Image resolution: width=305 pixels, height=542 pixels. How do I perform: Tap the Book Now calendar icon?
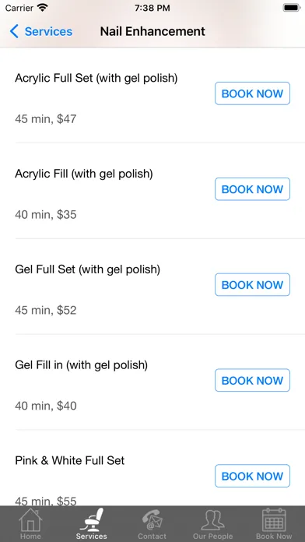click(274, 520)
